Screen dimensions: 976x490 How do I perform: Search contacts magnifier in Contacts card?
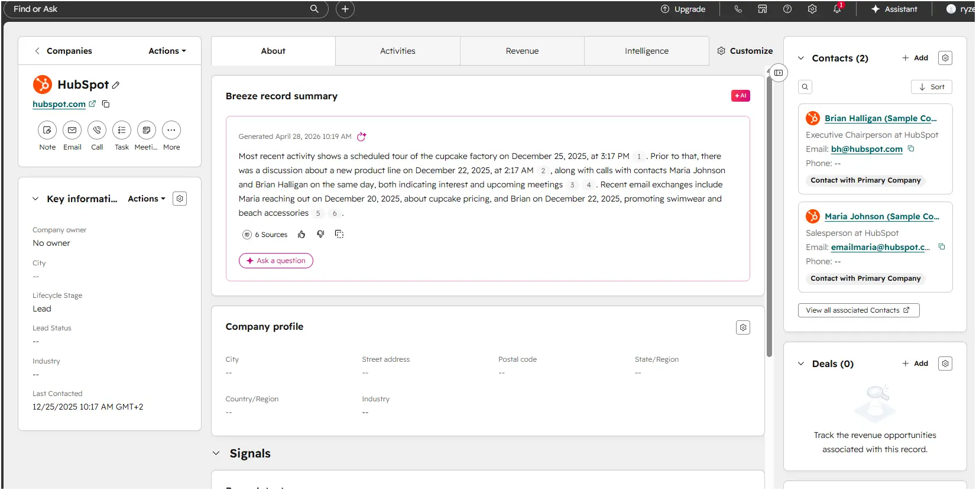(x=805, y=87)
